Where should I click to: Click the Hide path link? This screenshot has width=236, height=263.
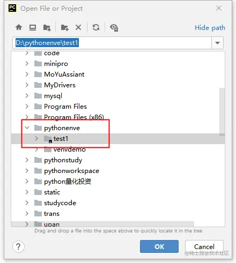(210, 28)
